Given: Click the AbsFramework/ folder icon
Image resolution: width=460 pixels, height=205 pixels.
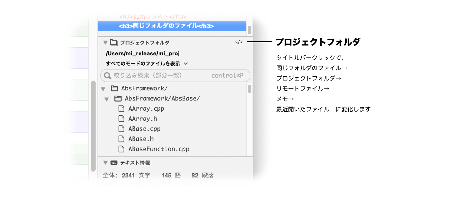Looking at the screenshot, I should point(114,88).
